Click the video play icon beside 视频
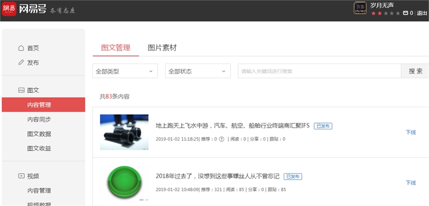The image size is (429, 206). coord(21,176)
